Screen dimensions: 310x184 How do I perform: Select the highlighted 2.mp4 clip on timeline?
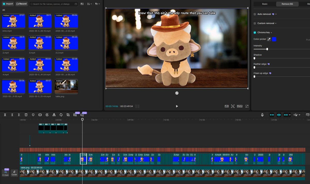click(83, 159)
